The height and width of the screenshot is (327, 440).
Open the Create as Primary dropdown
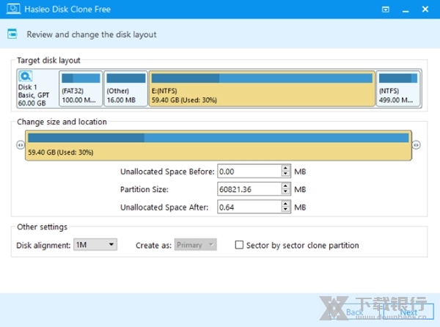tap(195, 245)
